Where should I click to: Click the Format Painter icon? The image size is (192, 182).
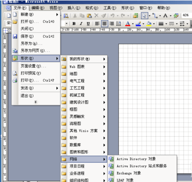point(104,15)
